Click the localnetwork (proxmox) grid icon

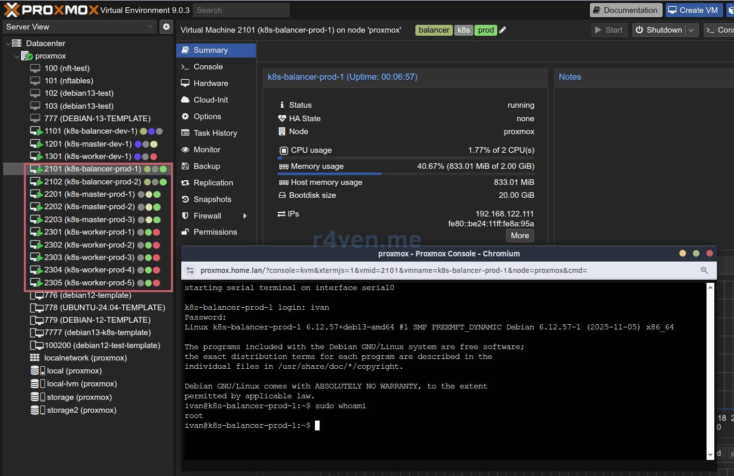(x=35, y=358)
